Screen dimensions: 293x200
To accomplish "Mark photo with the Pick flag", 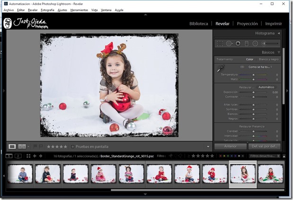I will coord(35,147).
